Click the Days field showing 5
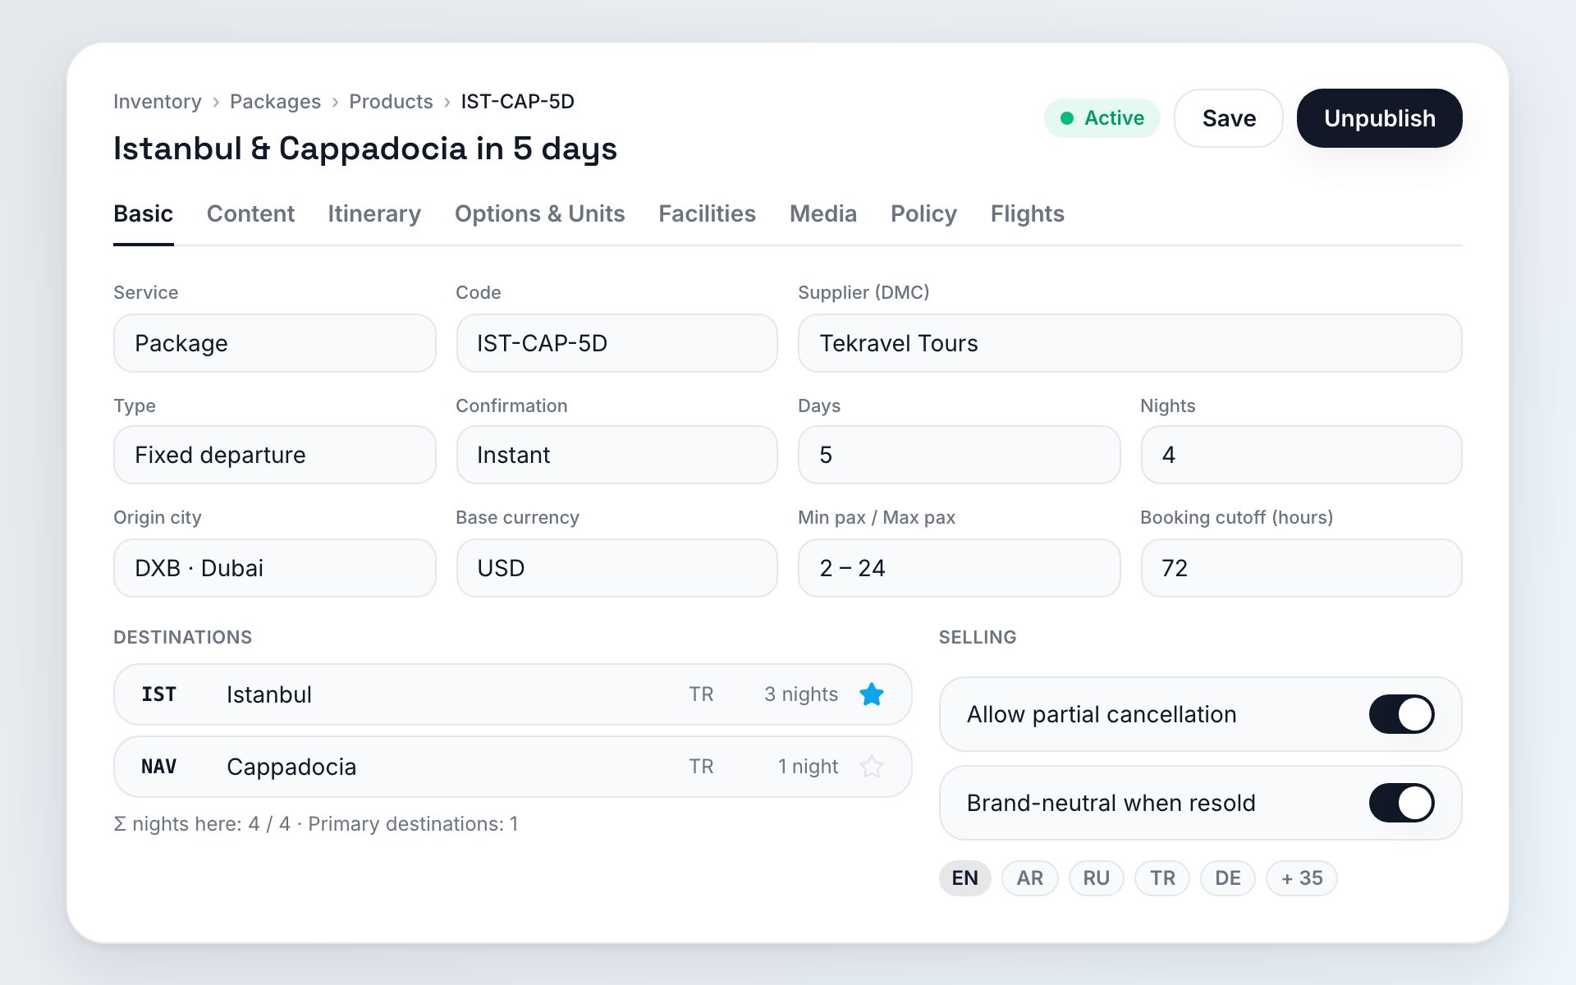The width and height of the screenshot is (1576, 985). coord(959,455)
